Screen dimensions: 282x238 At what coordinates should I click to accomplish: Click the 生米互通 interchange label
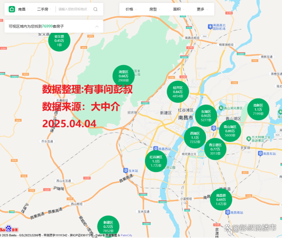click(143, 211)
